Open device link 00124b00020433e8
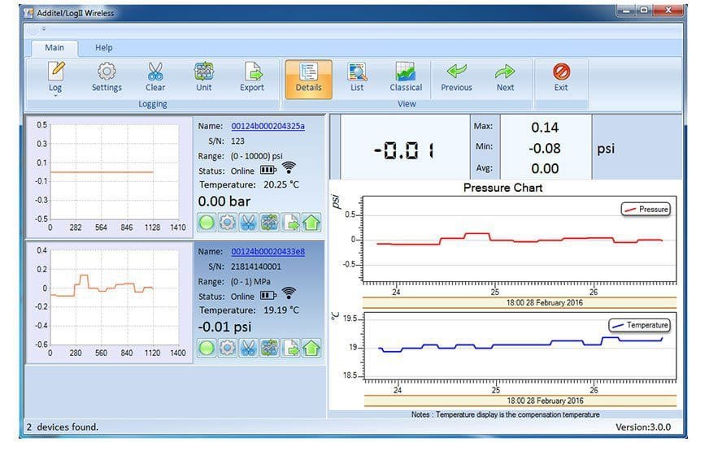The width and height of the screenshot is (709, 455). [x=268, y=252]
